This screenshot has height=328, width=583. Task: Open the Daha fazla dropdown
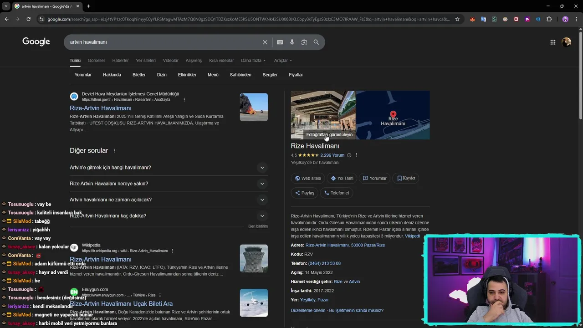click(253, 60)
